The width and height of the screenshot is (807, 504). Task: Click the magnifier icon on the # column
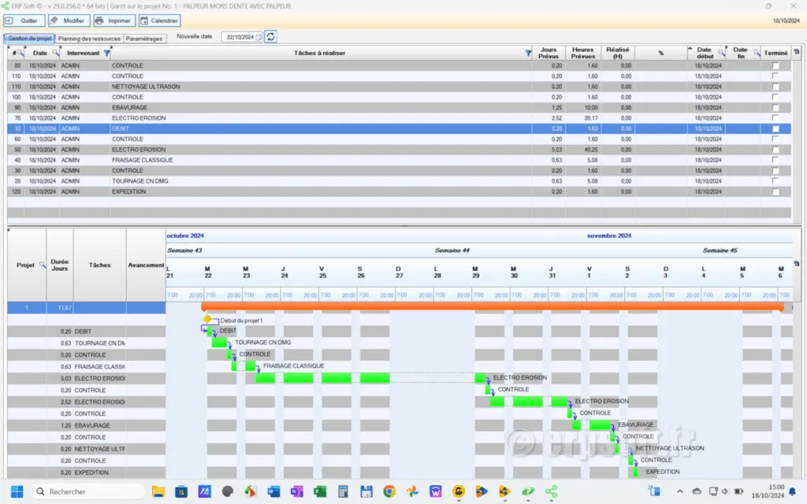20,52
